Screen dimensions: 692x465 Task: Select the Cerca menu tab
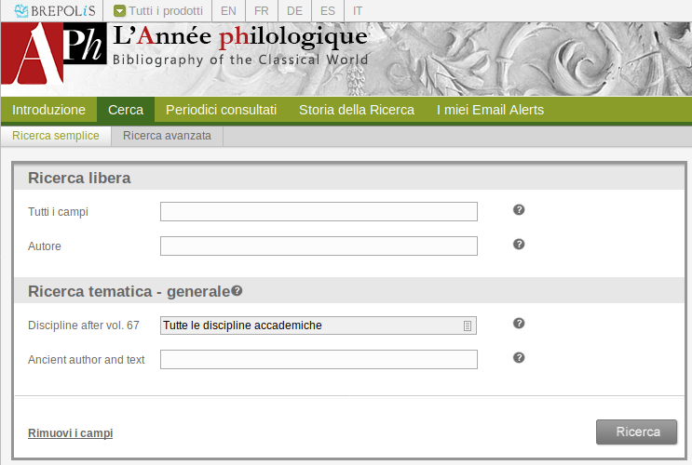[x=126, y=110]
